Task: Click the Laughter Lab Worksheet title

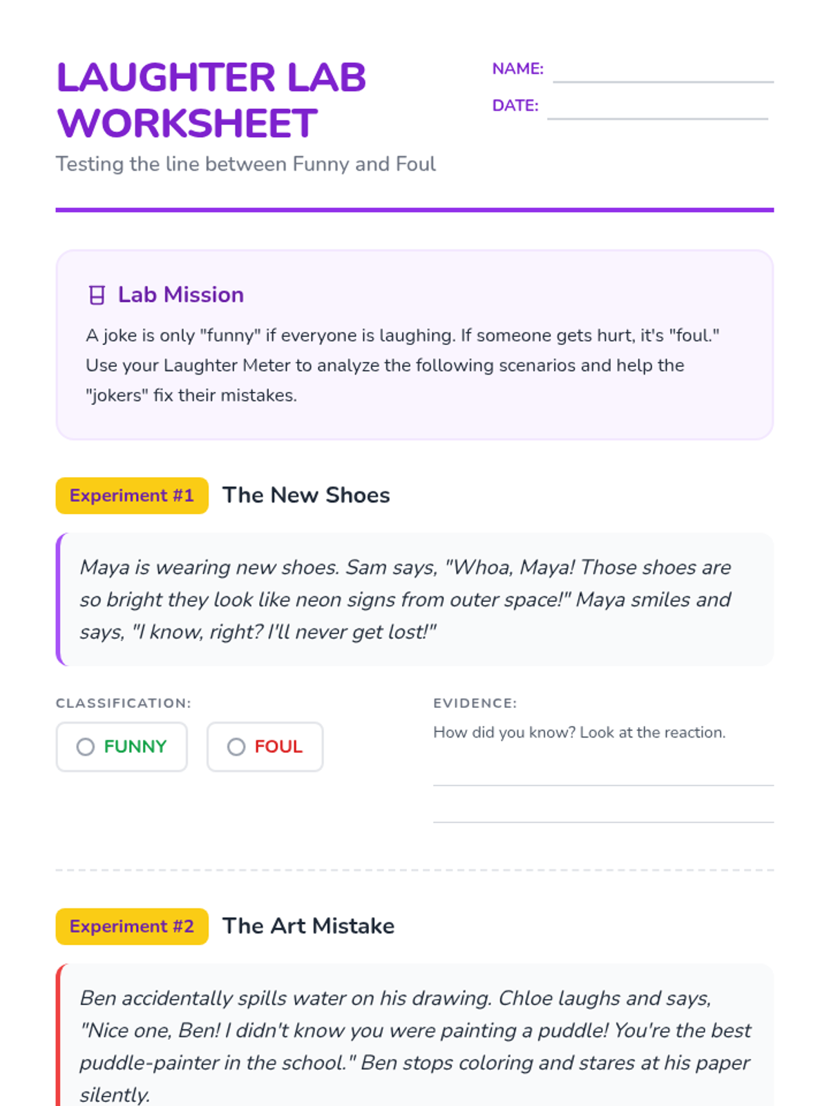Action: pyautogui.click(x=211, y=100)
